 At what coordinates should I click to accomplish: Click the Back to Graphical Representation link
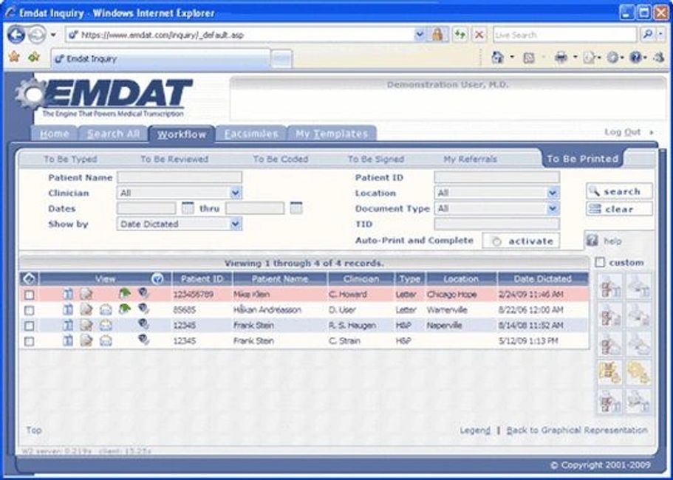tap(576, 430)
